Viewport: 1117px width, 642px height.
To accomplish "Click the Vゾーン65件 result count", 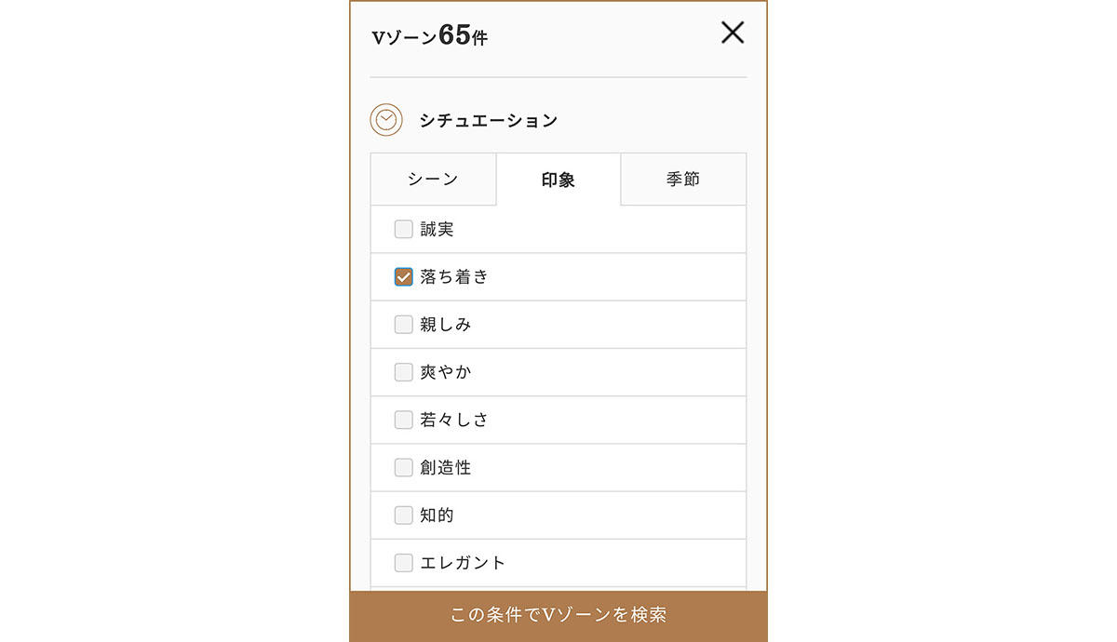I will (x=429, y=35).
